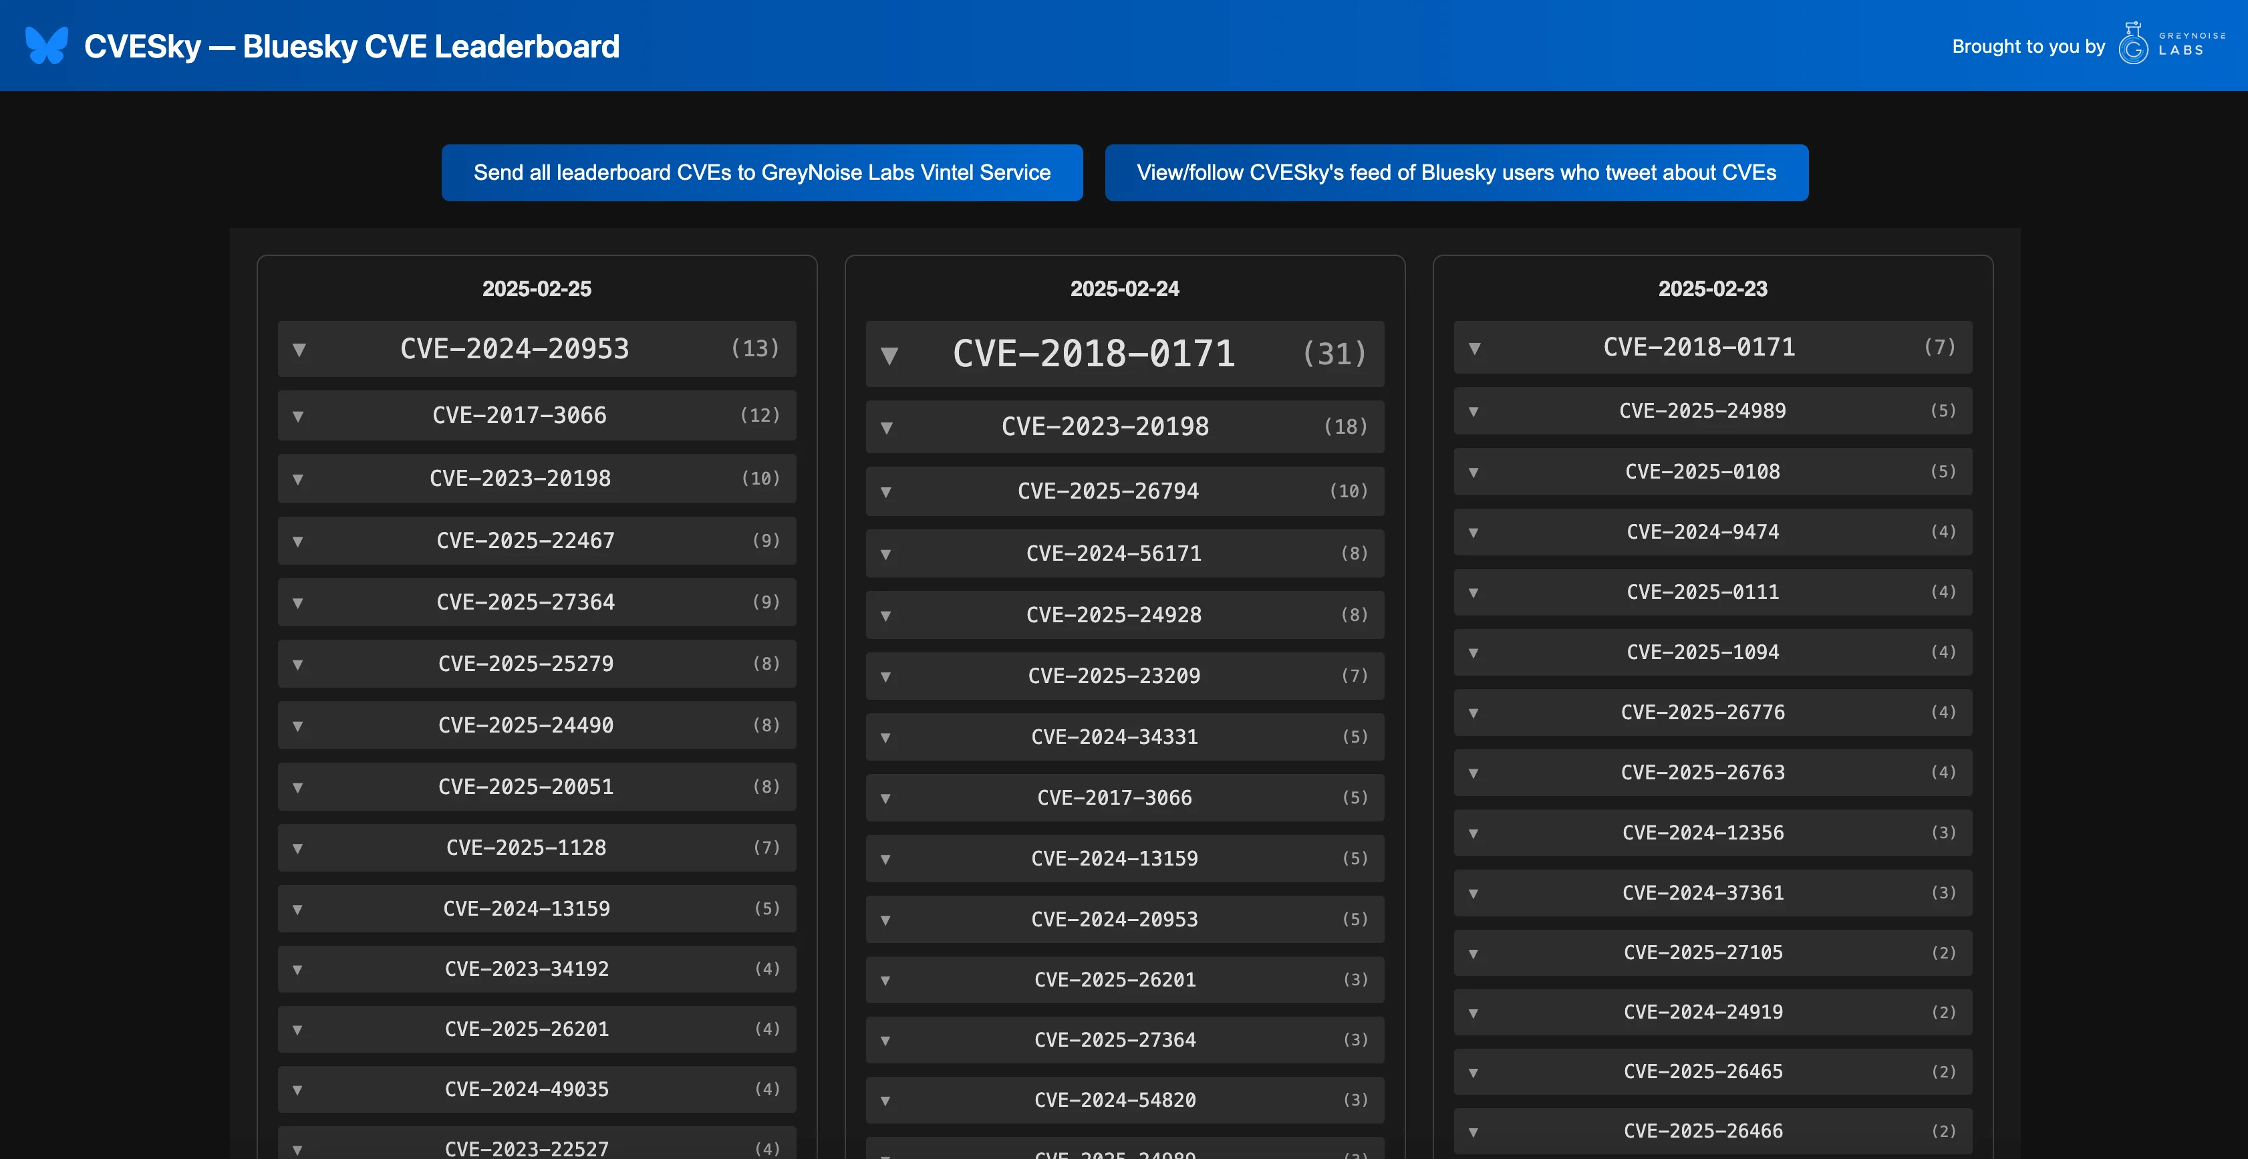This screenshot has height=1159, width=2248.
Task: Expand CVE-2017-3066 arrow under 2025-02-24
Action: tap(885, 799)
